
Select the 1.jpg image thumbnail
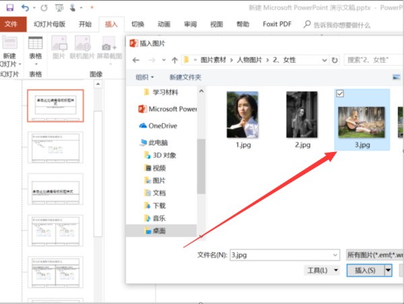tap(242, 115)
